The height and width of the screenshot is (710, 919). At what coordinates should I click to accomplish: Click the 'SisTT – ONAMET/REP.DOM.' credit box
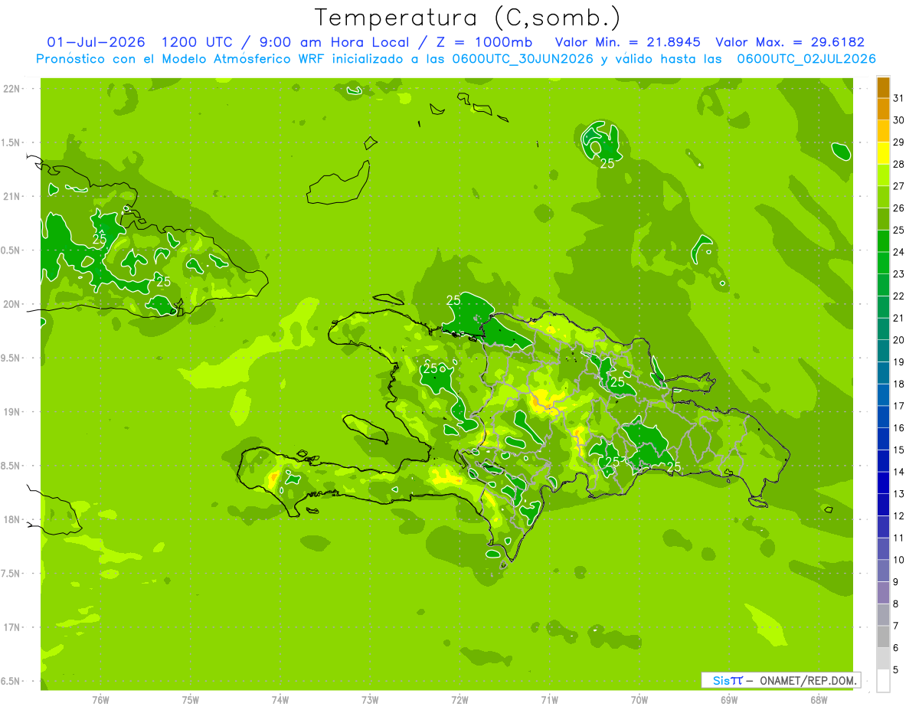click(x=781, y=680)
